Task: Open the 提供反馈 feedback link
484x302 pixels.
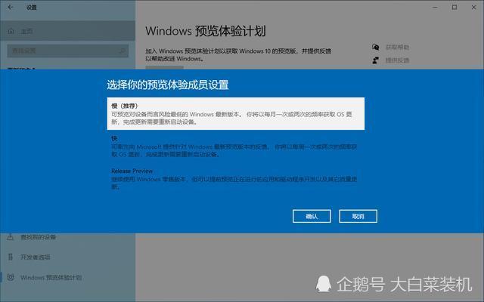Action: pos(397,60)
